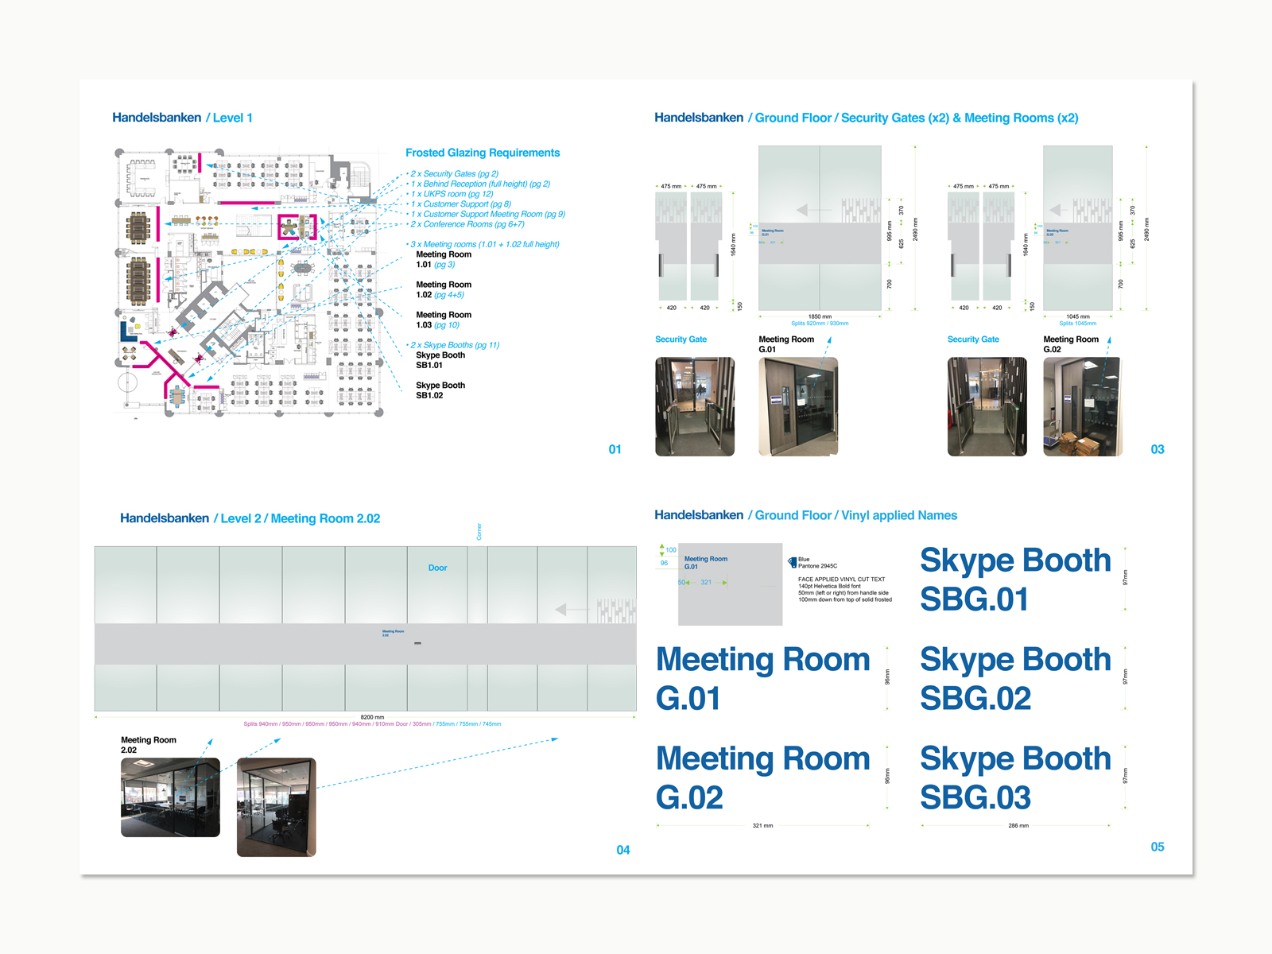Click the 'Level 2 / Meeting Room 2.02' heading

pyautogui.click(x=250, y=518)
